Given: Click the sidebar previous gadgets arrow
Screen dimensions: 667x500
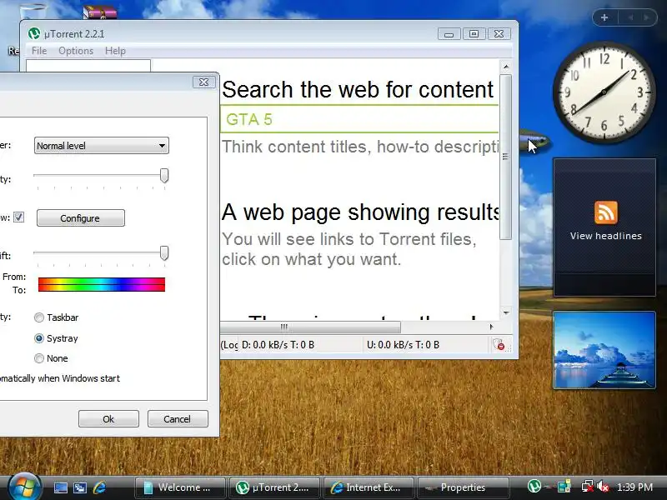Looking at the screenshot, I should tap(630, 17).
